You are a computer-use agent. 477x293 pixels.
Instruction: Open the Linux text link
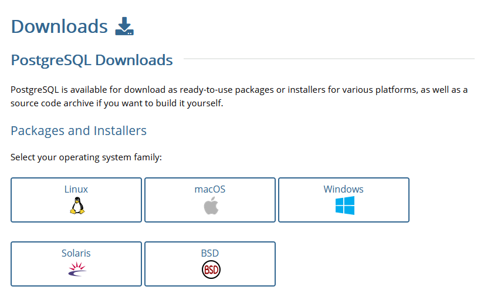coord(76,189)
